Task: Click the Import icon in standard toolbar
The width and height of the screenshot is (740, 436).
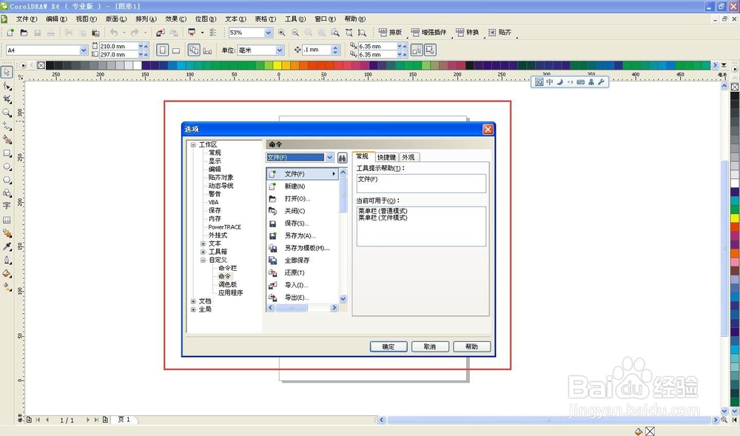Action: point(161,33)
